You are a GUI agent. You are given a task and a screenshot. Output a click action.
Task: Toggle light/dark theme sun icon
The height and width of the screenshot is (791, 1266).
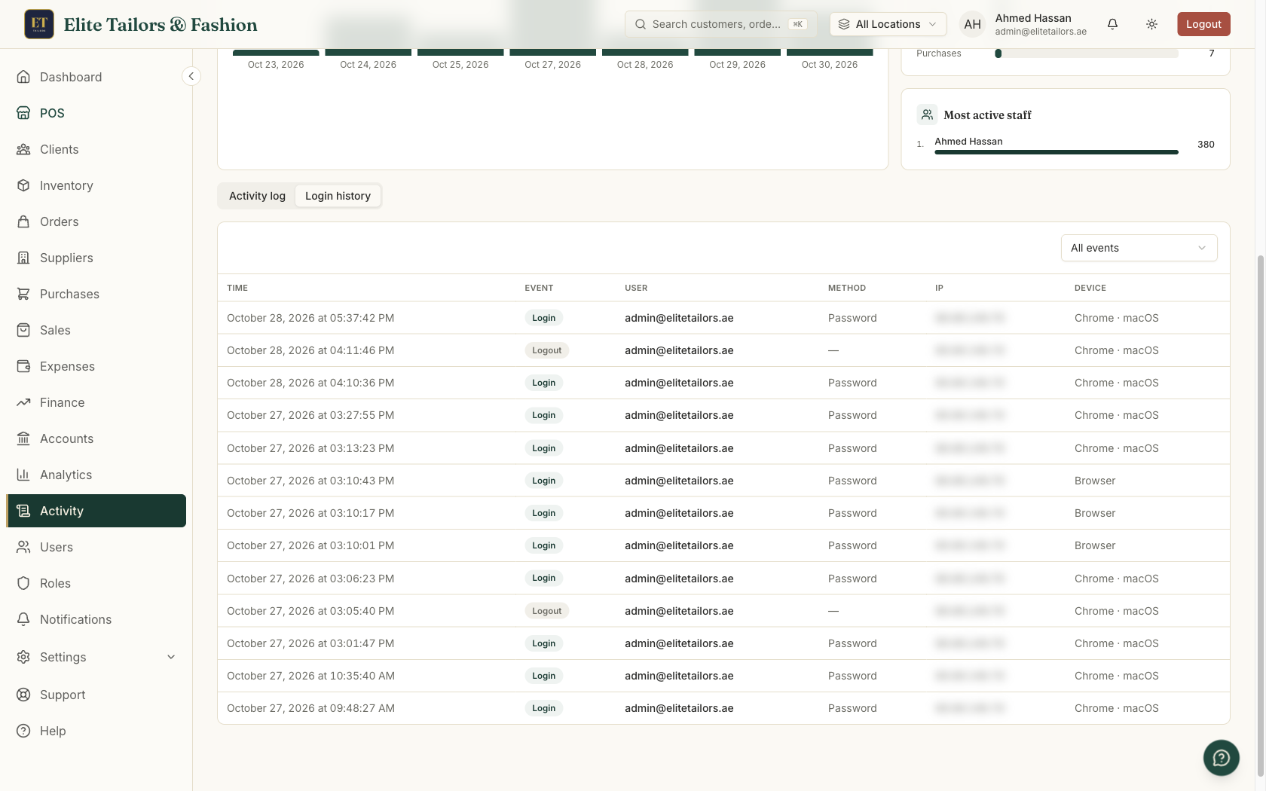tap(1151, 24)
